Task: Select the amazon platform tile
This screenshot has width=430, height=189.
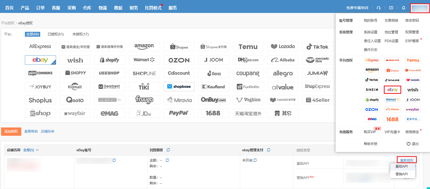Action: coord(144,47)
